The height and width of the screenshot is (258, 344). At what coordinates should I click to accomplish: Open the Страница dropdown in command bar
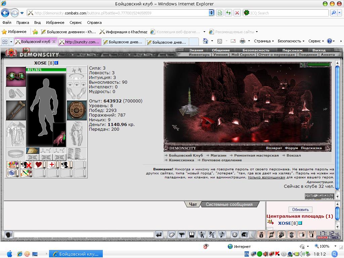pyautogui.click(x=264, y=41)
